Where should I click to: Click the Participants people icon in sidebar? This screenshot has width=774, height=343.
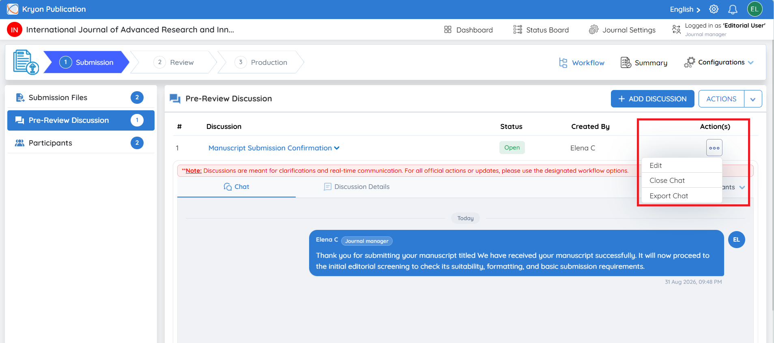point(19,143)
